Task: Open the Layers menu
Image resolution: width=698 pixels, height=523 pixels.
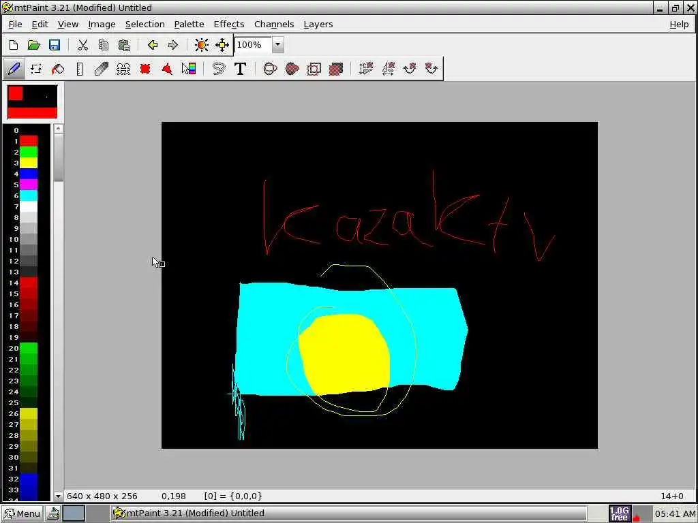Action: (x=318, y=25)
